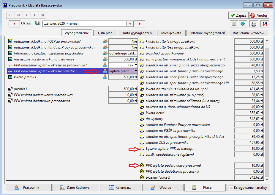Screen dimensions: 275x195
Task: Click the person icon beside the kwota premii I value
Action: [105, 77]
